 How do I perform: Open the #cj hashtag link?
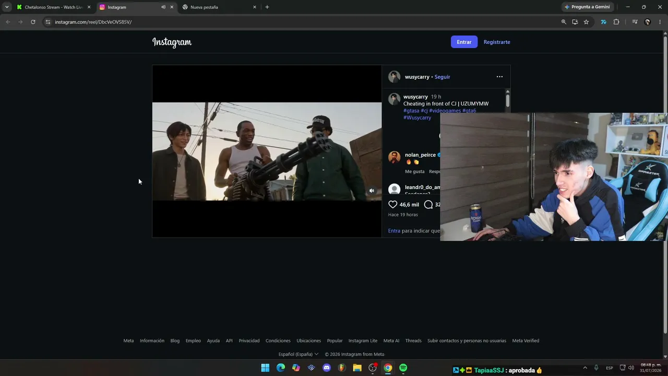tap(424, 111)
